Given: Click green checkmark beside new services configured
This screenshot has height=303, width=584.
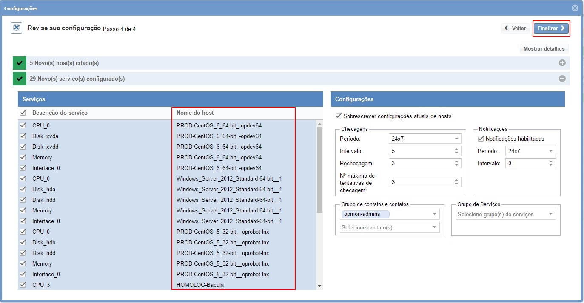Looking at the screenshot, I should (19, 79).
